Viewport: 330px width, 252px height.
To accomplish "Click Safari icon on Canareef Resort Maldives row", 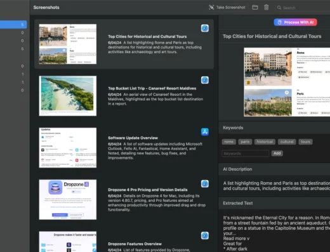I will (x=205, y=80).
